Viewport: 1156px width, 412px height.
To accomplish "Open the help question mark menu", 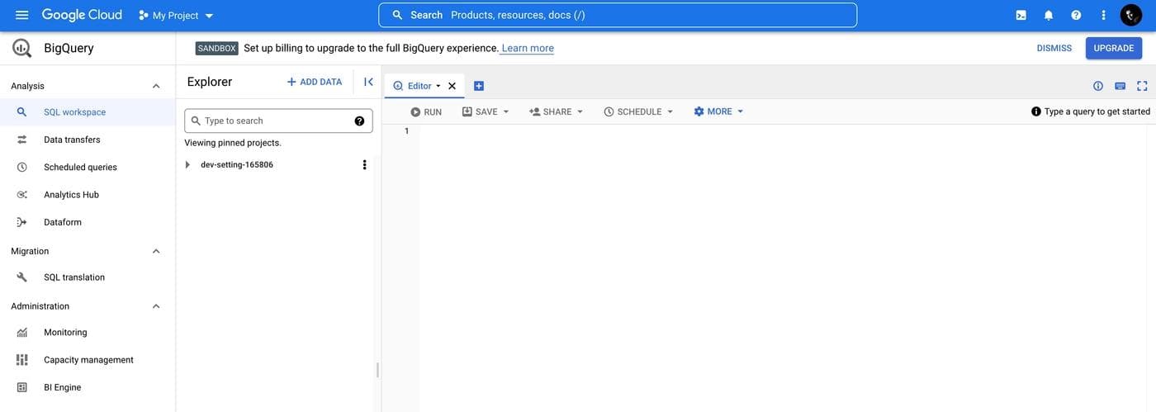I will [x=1076, y=15].
